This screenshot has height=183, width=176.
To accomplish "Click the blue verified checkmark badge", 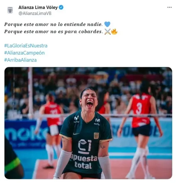I will 61,7.
